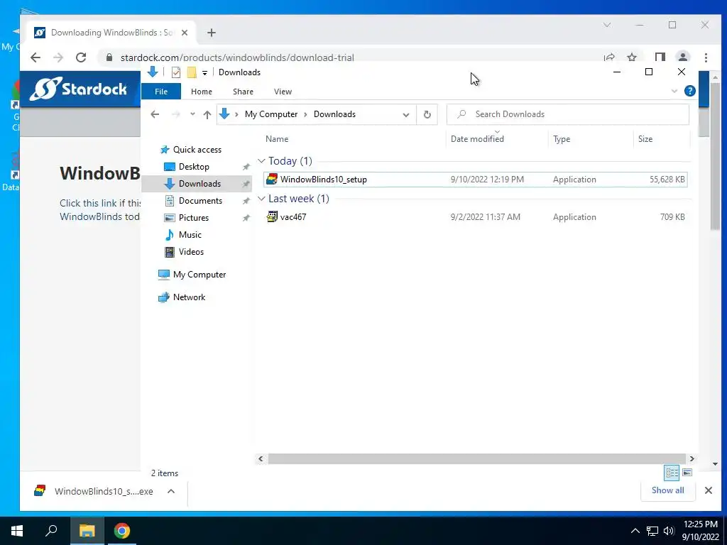Click the vac467 file icon
The image size is (727, 545).
[272, 216]
